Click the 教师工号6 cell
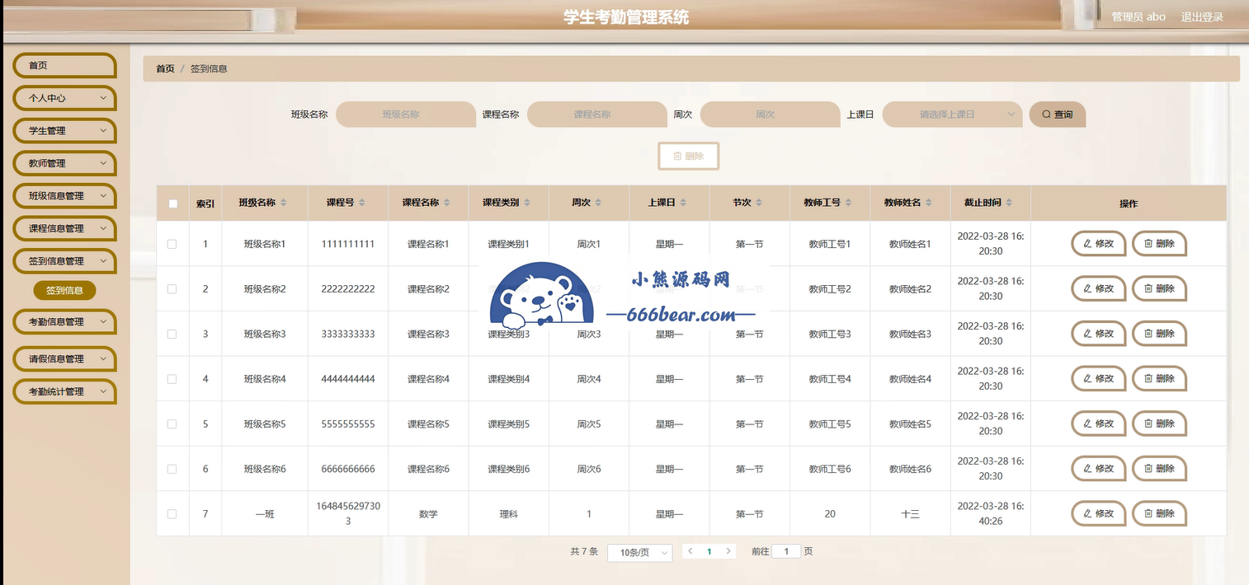 (x=830, y=469)
